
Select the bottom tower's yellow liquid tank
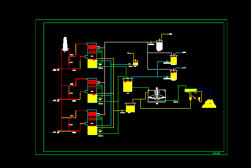pos(92,131)
